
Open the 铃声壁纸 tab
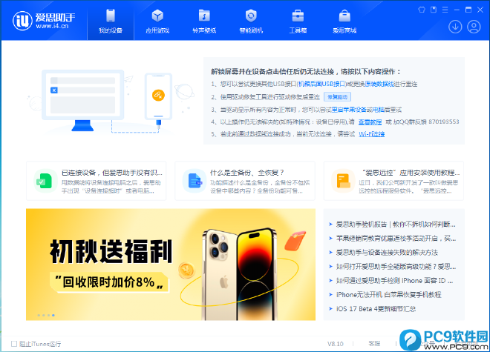pos(204,21)
